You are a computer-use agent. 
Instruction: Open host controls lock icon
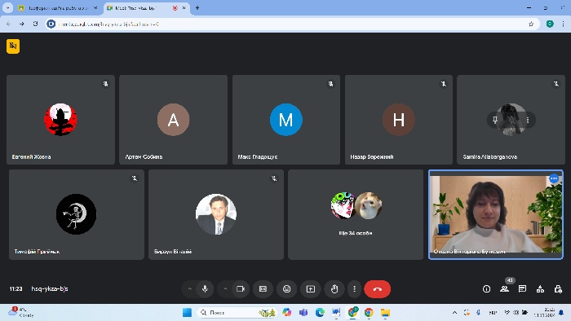(558, 289)
